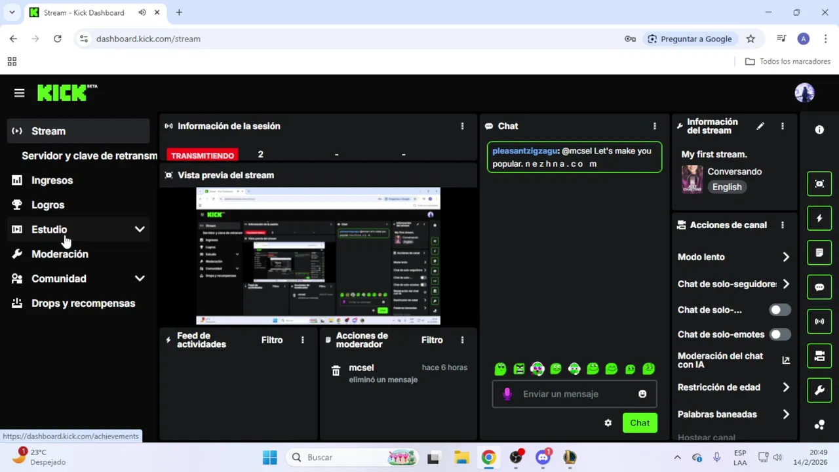Open the Stream section in sidebar
The height and width of the screenshot is (472, 839).
click(x=79, y=131)
